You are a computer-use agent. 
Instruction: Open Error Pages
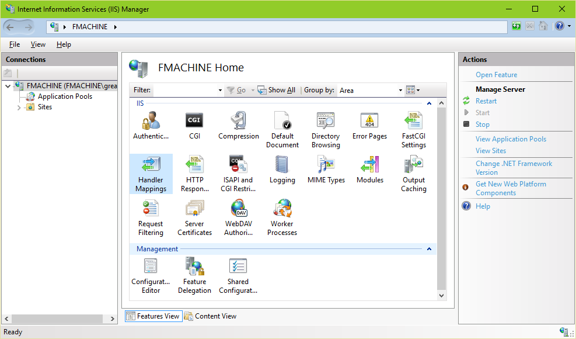(369, 124)
